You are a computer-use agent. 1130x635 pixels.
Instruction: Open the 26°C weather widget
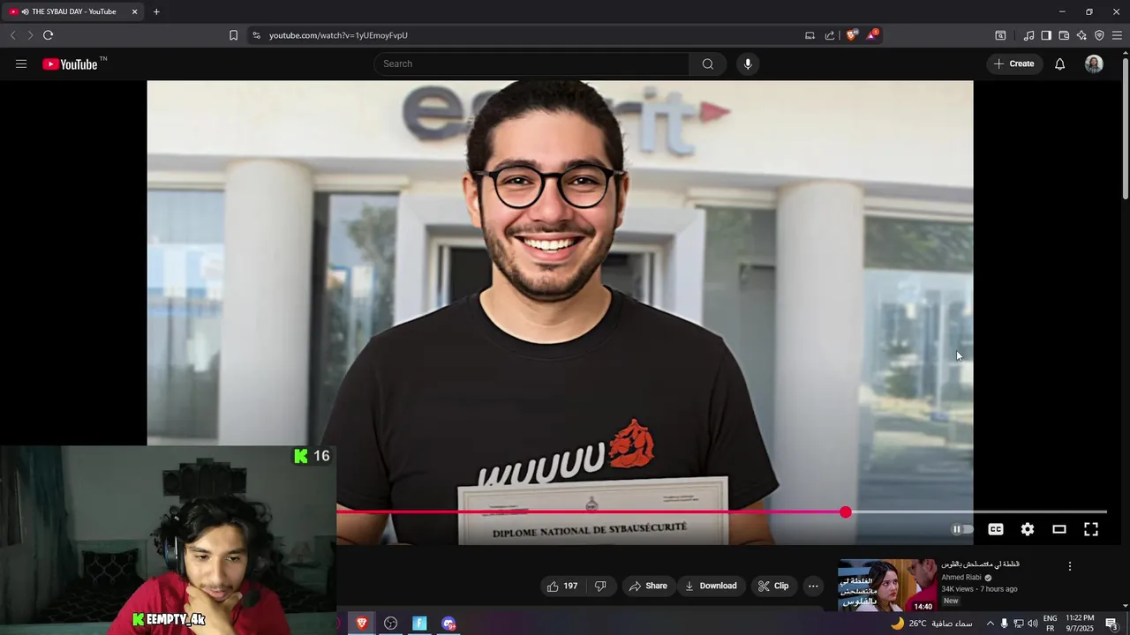tap(931, 624)
